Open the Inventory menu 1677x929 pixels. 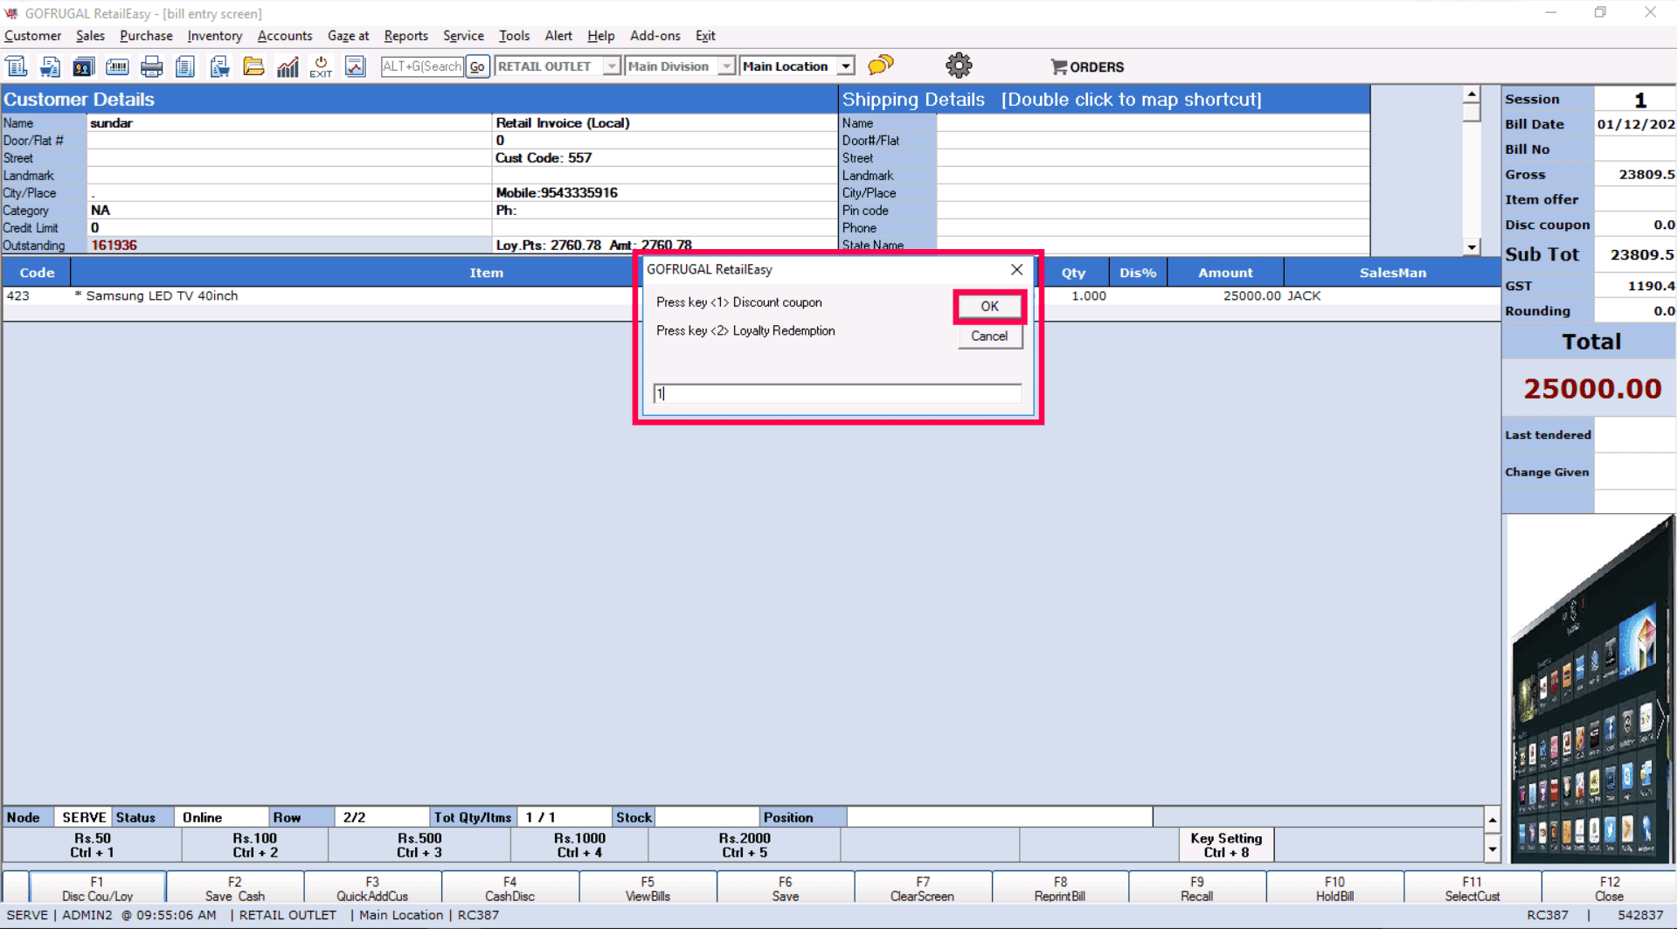click(x=215, y=36)
